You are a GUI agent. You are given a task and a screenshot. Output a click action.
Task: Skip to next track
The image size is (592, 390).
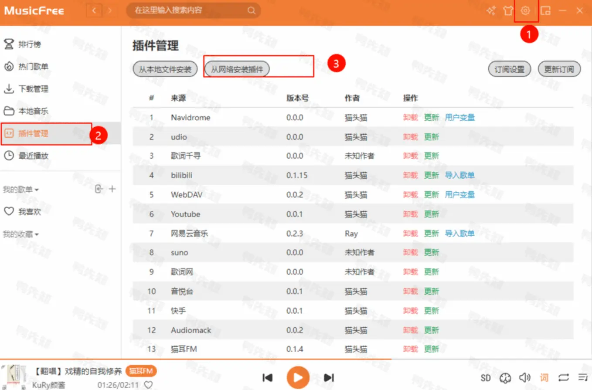(329, 378)
